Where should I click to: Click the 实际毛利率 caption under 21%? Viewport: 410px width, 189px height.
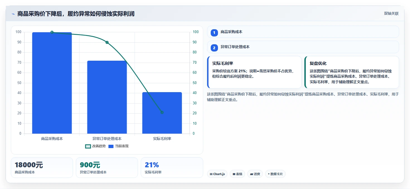click(x=153, y=172)
